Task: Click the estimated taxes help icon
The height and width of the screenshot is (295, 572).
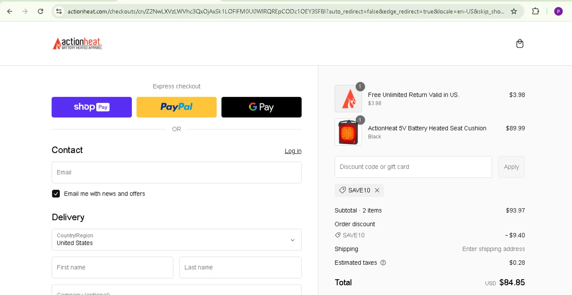Action: point(383,263)
